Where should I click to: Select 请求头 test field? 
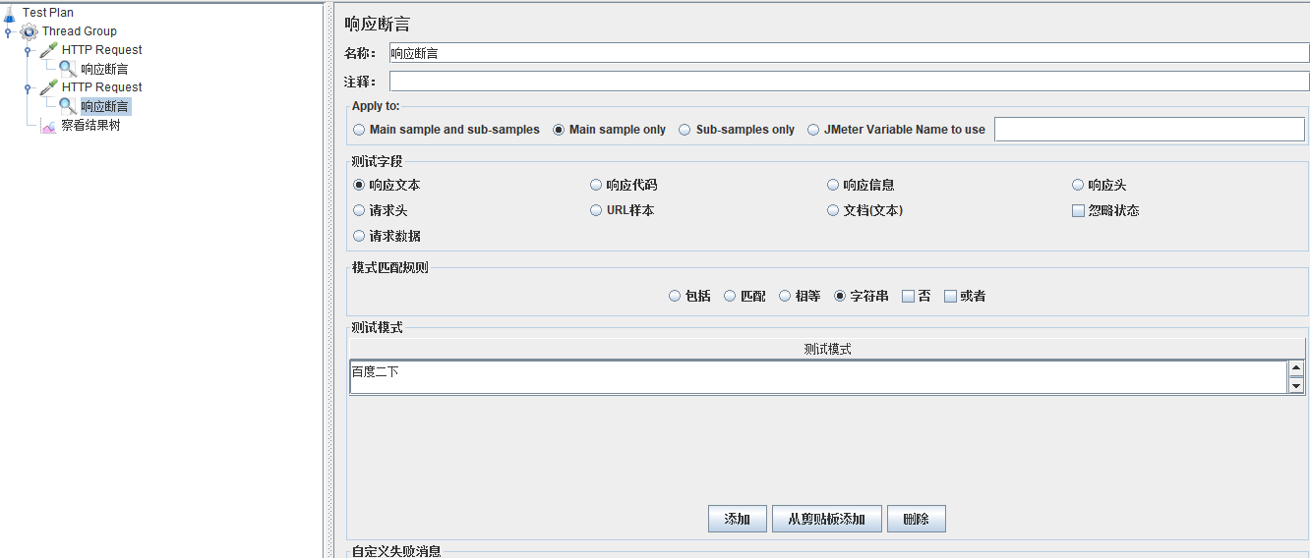pyautogui.click(x=380, y=210)
